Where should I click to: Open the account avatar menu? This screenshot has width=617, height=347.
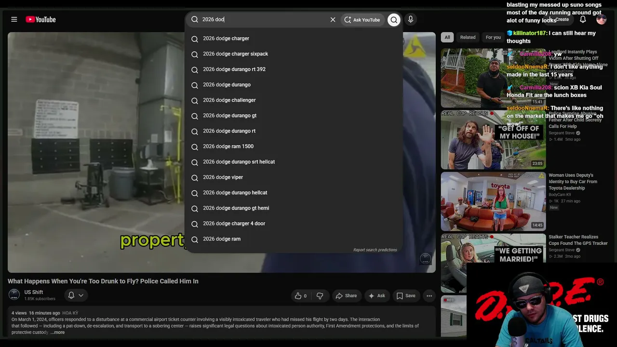[x=601, y=19]
